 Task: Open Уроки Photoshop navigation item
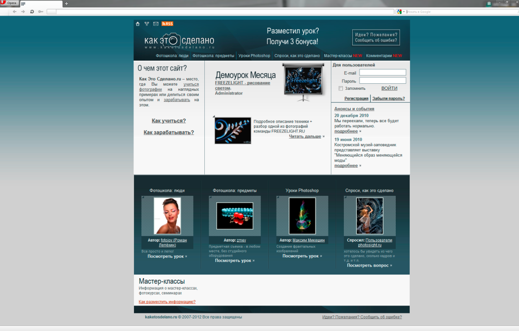click(x=254, y=56)
